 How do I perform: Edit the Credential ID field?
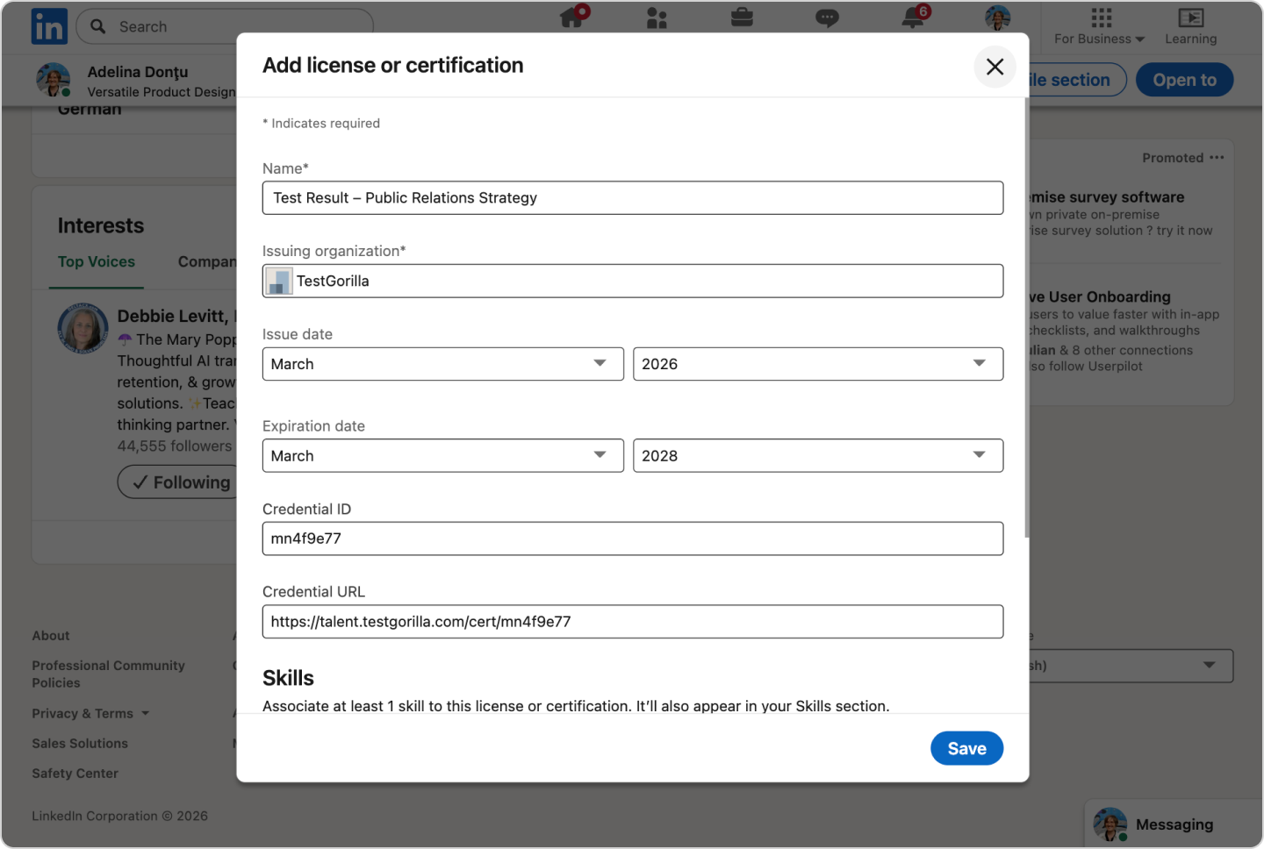(633, 539)
